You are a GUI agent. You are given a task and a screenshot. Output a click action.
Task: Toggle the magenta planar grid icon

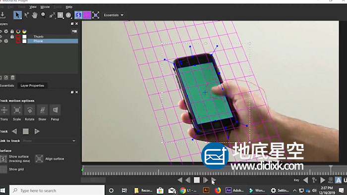tap(87, 15)
